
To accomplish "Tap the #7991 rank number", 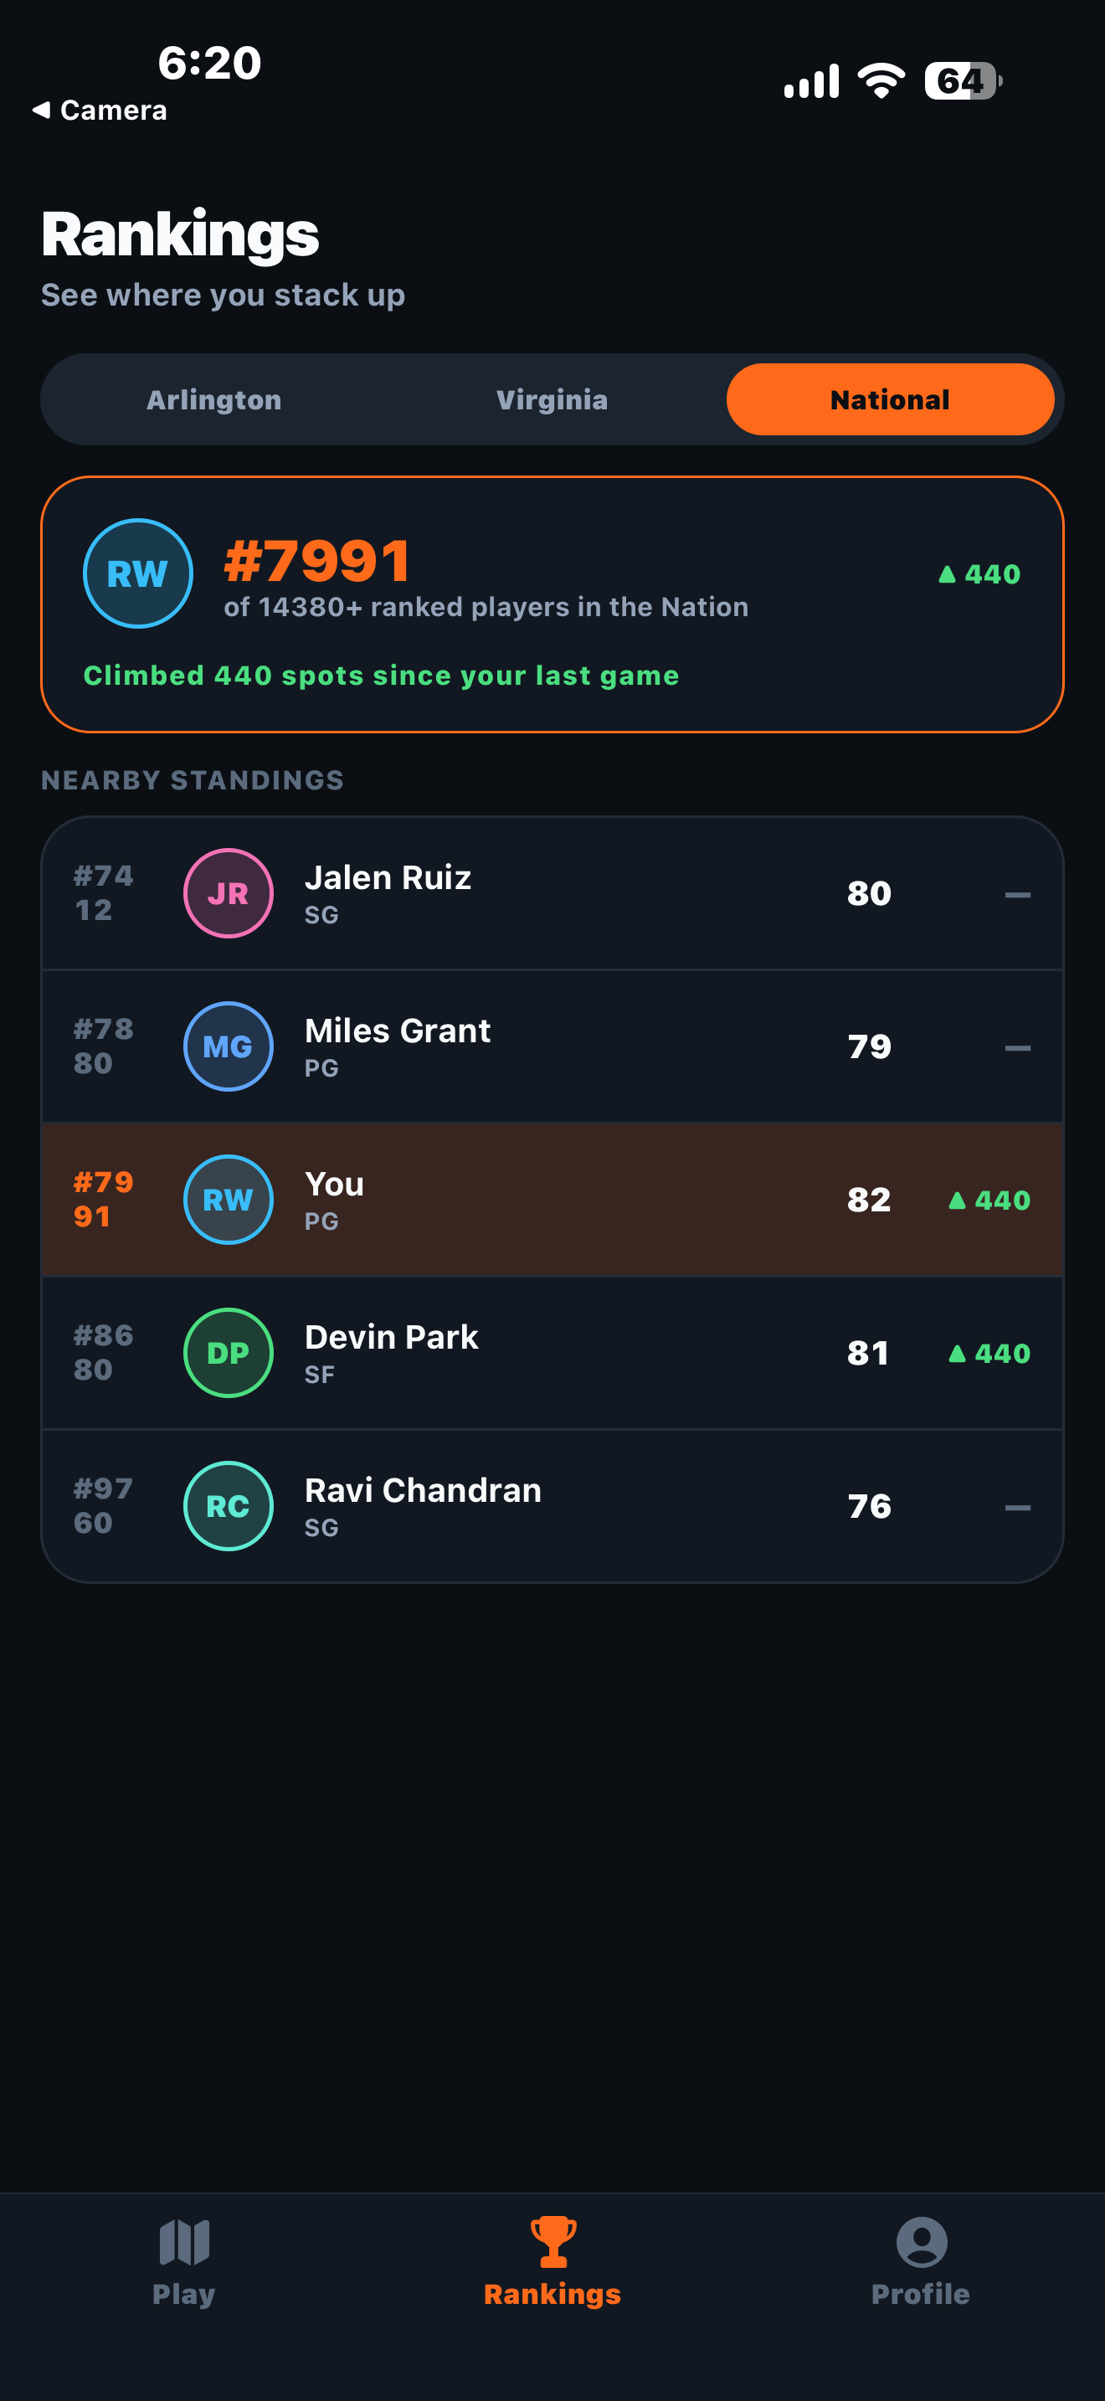I will [x=318, y=560].
